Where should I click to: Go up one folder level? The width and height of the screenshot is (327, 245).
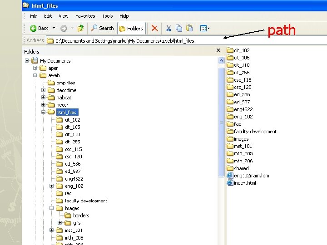(x=80, y=28)
